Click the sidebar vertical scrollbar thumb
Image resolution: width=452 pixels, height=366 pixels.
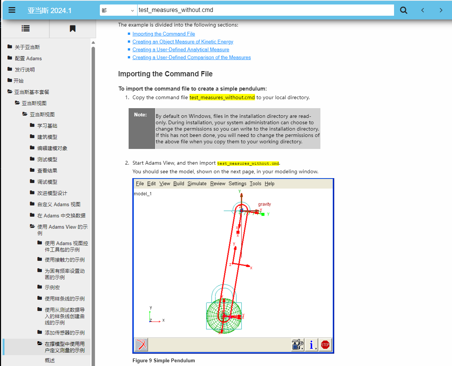coord(93,206)
